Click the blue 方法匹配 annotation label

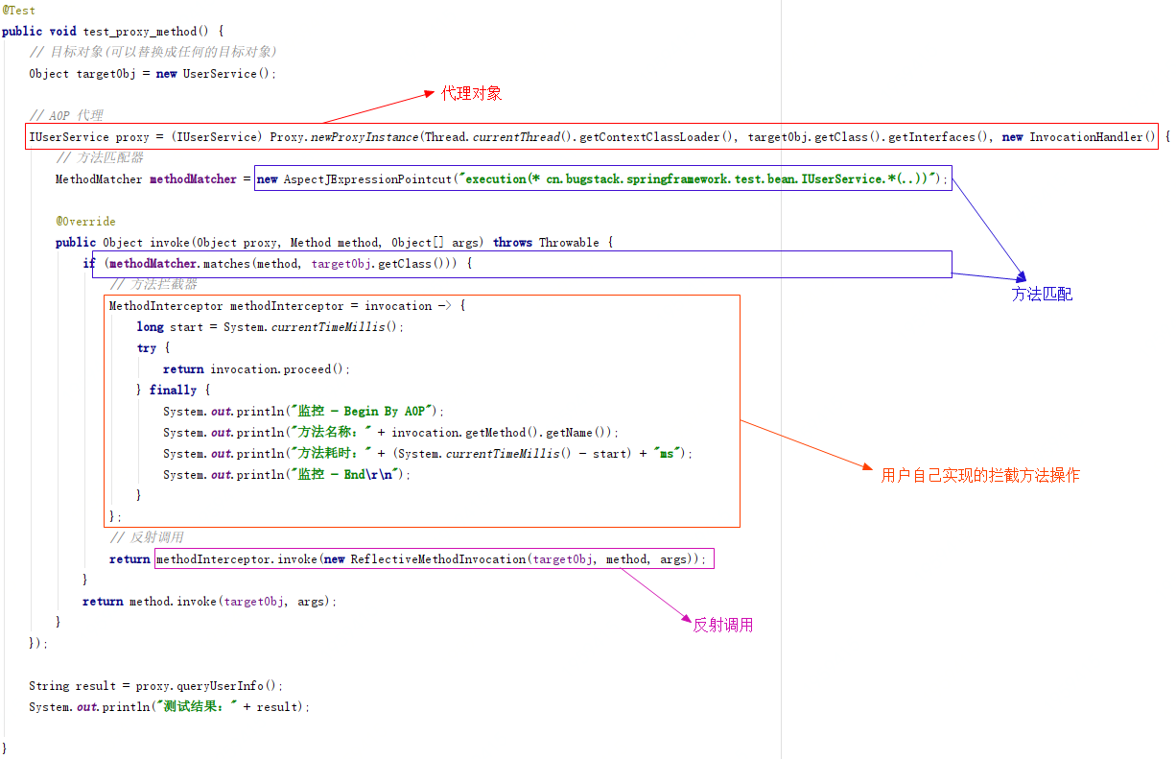(x=1042, y=295)
